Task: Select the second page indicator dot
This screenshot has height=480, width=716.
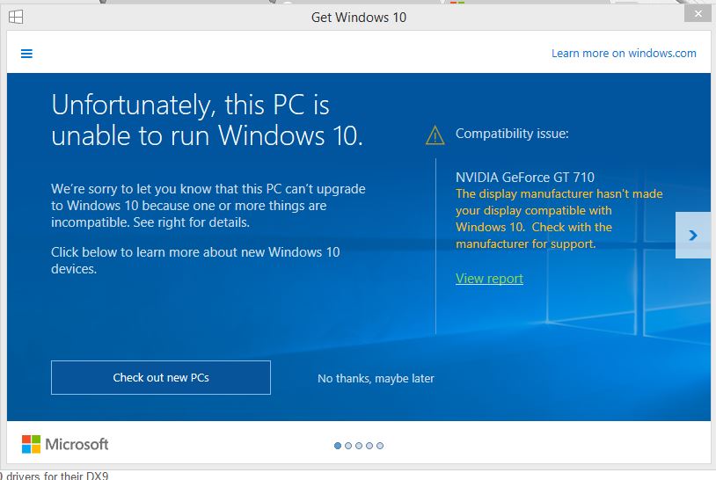Action: (x=348, y=446)
